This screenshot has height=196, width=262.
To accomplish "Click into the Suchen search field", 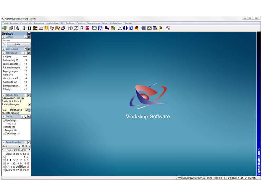I will 16,41.
